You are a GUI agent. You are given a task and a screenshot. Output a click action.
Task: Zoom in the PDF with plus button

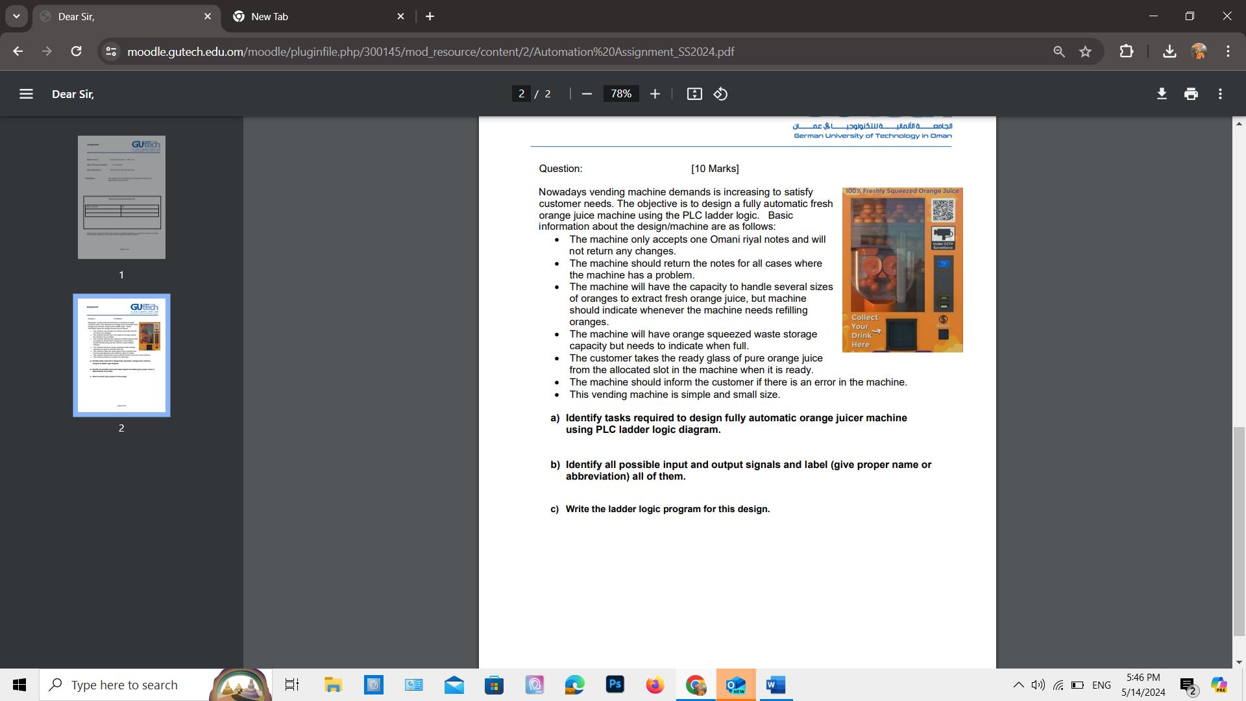point(655,94)
